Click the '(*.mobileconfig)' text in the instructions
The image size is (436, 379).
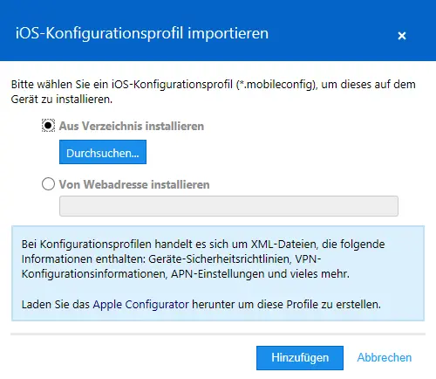tap(276, 85)
